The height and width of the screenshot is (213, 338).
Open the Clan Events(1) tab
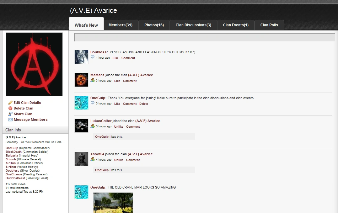coord(235,25)
